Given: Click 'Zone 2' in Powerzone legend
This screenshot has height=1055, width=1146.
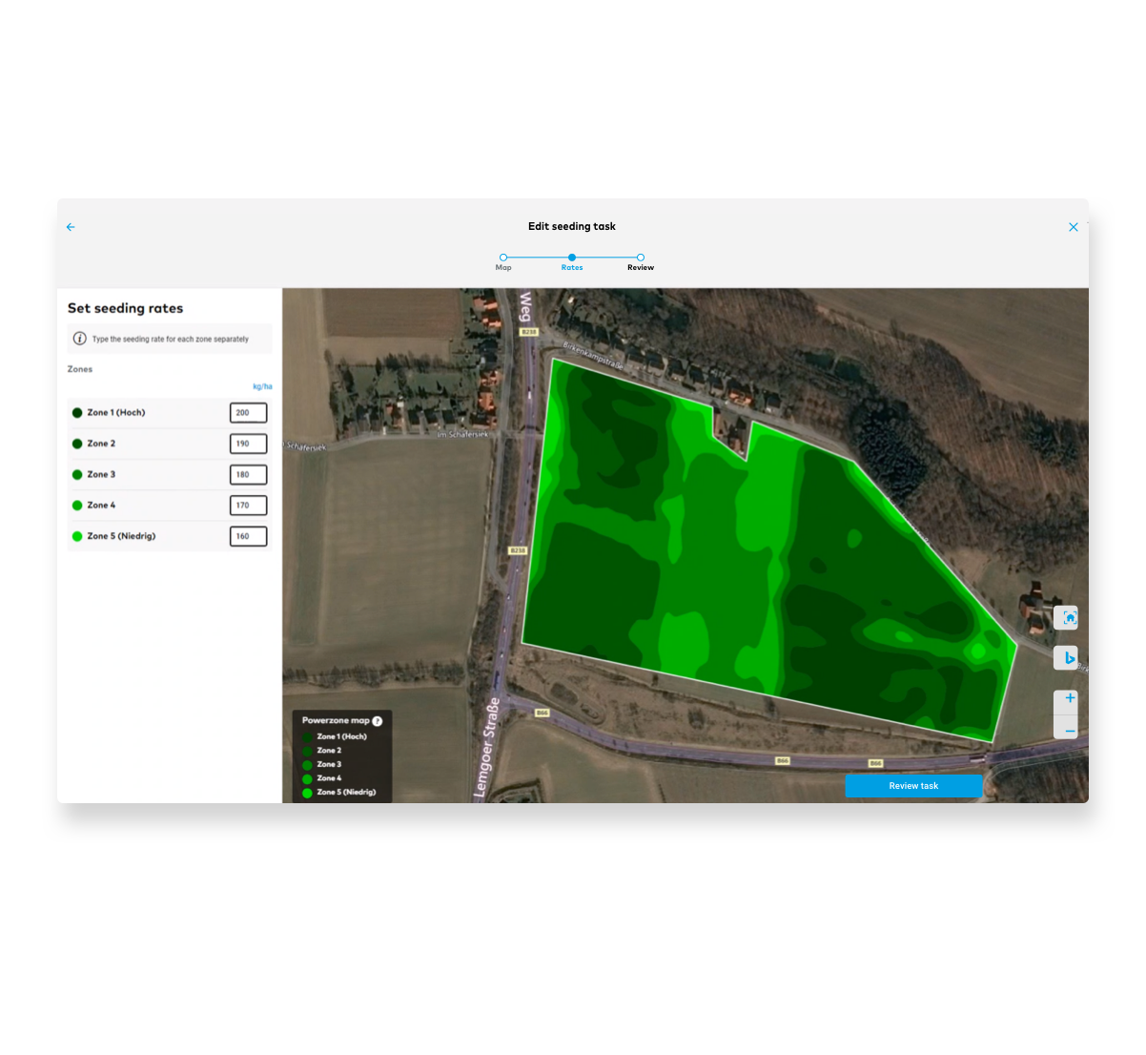Looking at the screenshot, I should coord(329,751).
